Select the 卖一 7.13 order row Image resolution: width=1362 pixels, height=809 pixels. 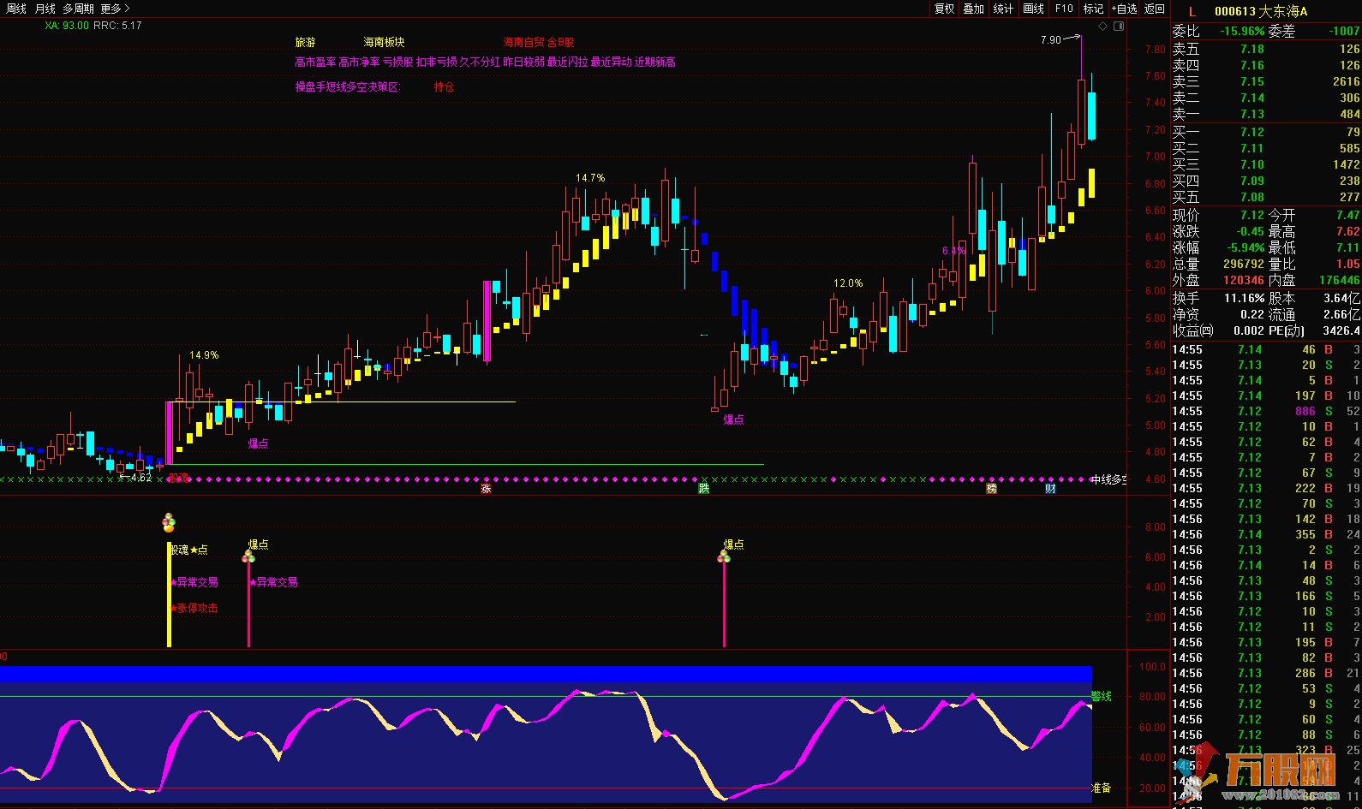point(1266,114)
